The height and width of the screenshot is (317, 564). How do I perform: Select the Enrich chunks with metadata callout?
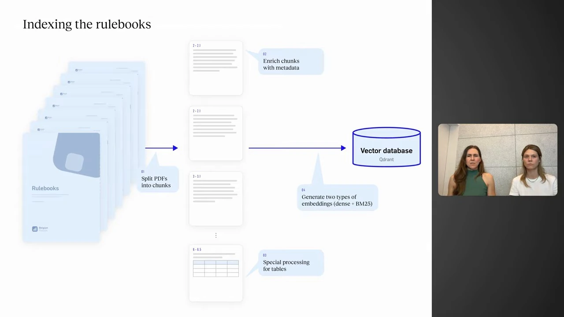point(291,62)
